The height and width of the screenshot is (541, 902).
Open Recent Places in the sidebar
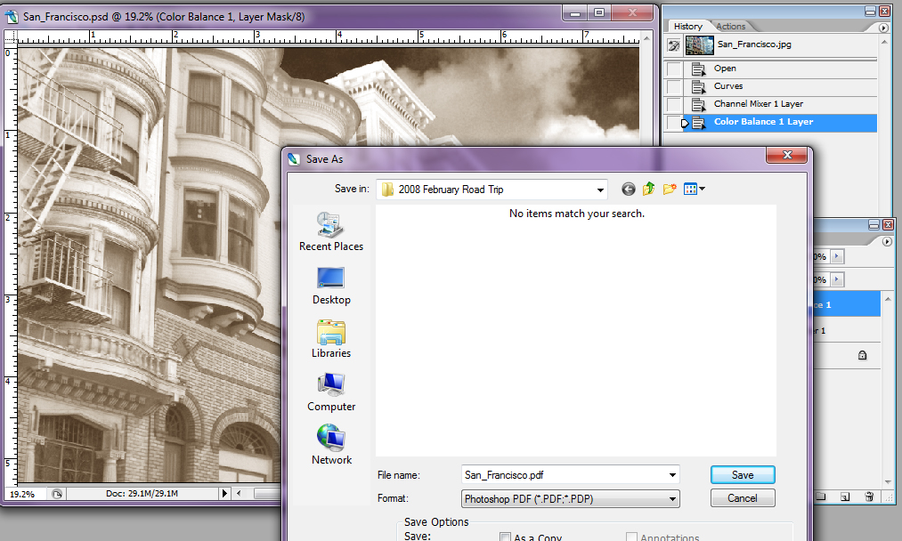[x=331, y=231]
